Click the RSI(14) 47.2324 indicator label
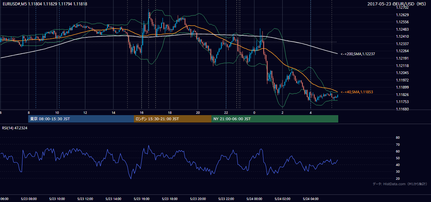The image size is (431, 202). [x=15, y=128]
